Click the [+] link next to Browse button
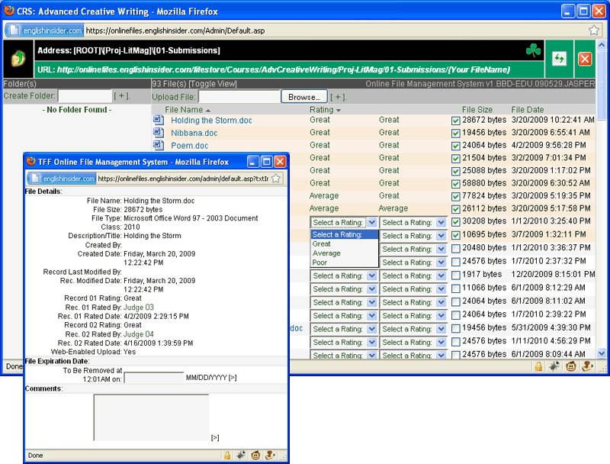The height and width of the screenshot is (464, 610). pyautogui.click(x=338, y=98)
